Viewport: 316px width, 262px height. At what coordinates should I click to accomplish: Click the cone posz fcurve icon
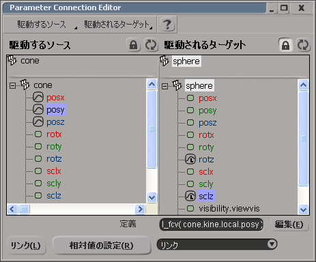click(x=38, y=122)
